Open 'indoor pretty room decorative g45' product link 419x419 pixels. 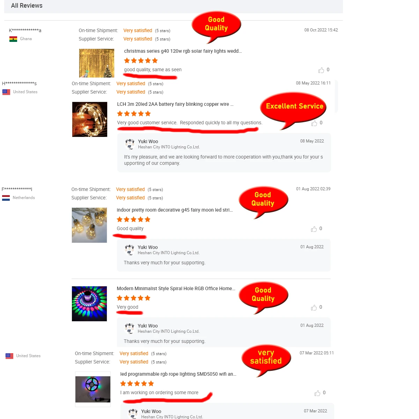pos(175,210)
